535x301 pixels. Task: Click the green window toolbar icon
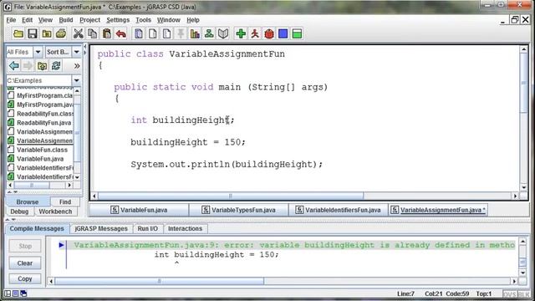point(297,33)
